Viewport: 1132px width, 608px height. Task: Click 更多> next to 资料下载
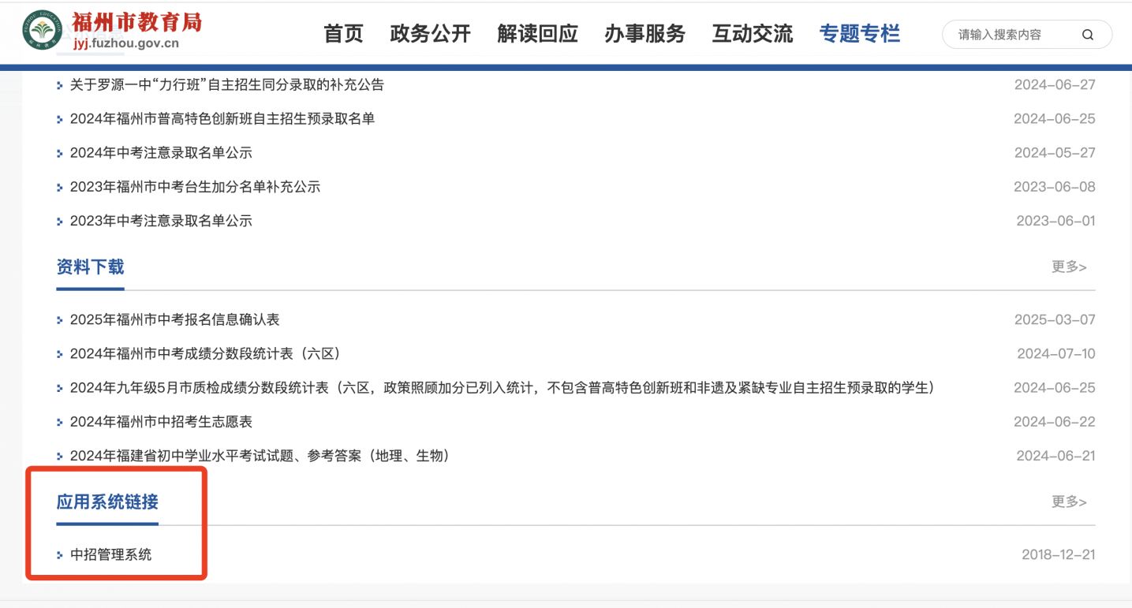click(1069, 267)
